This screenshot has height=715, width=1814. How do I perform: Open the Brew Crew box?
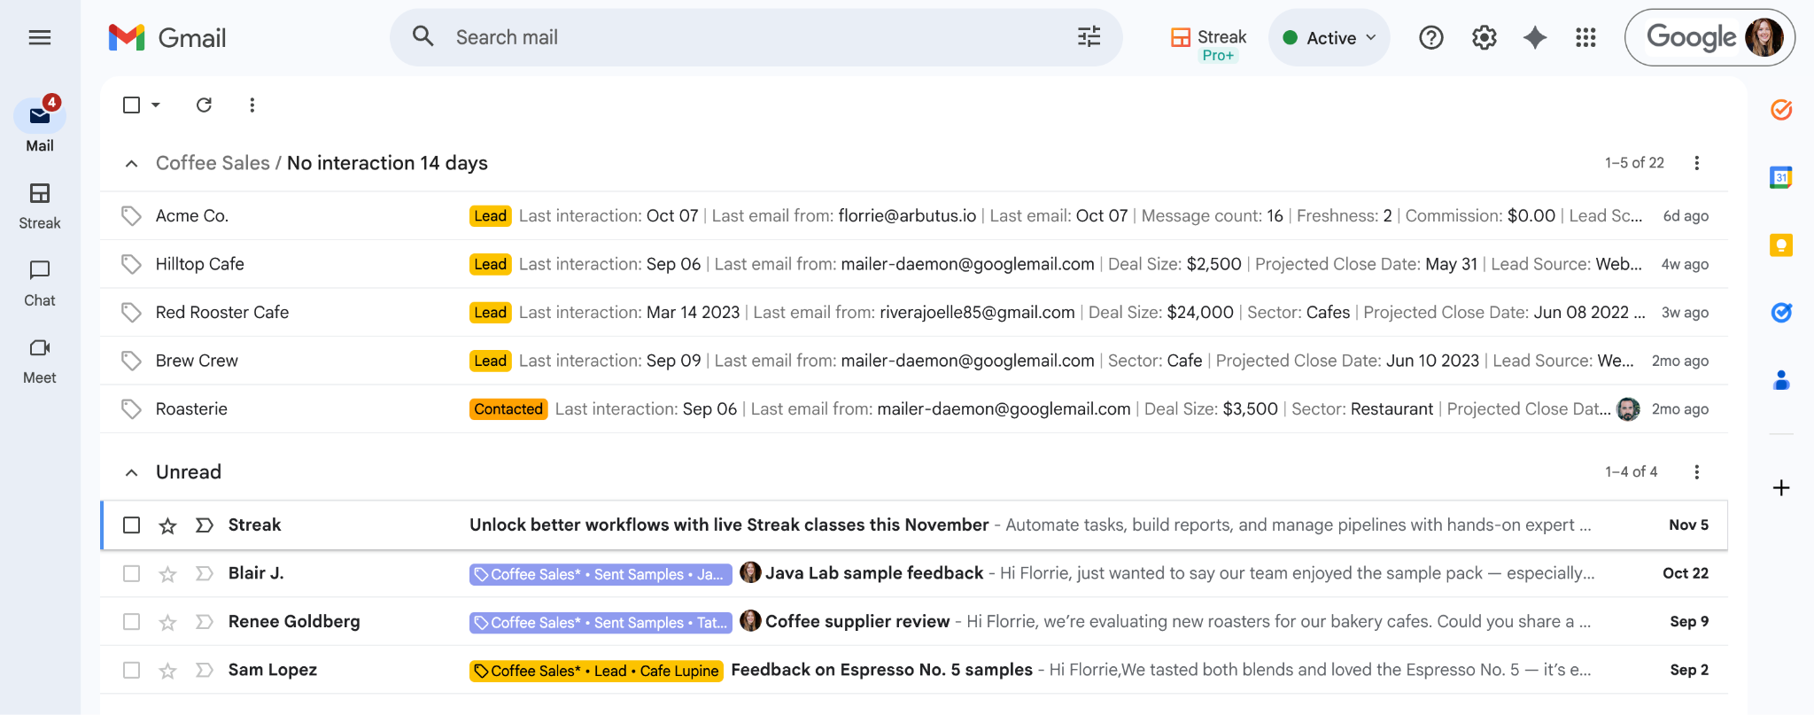tap(914, 361)
